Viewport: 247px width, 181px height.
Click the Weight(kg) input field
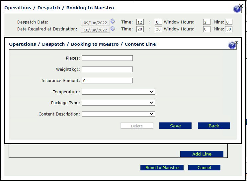point(107,69)
